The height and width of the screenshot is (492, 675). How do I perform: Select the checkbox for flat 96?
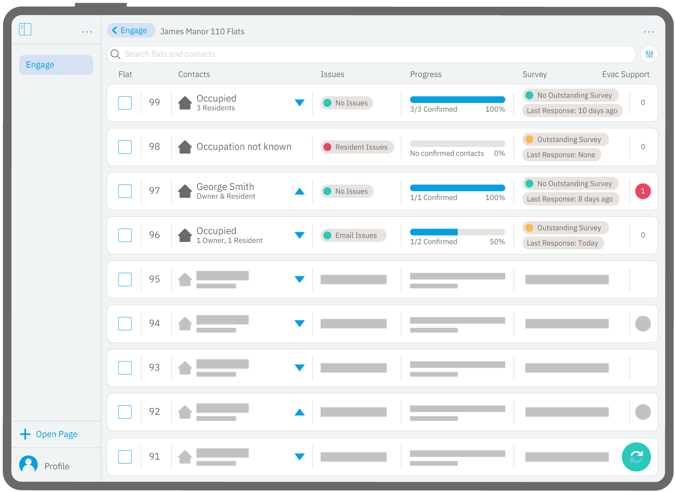pyautogui.click(x=125, y=235)
